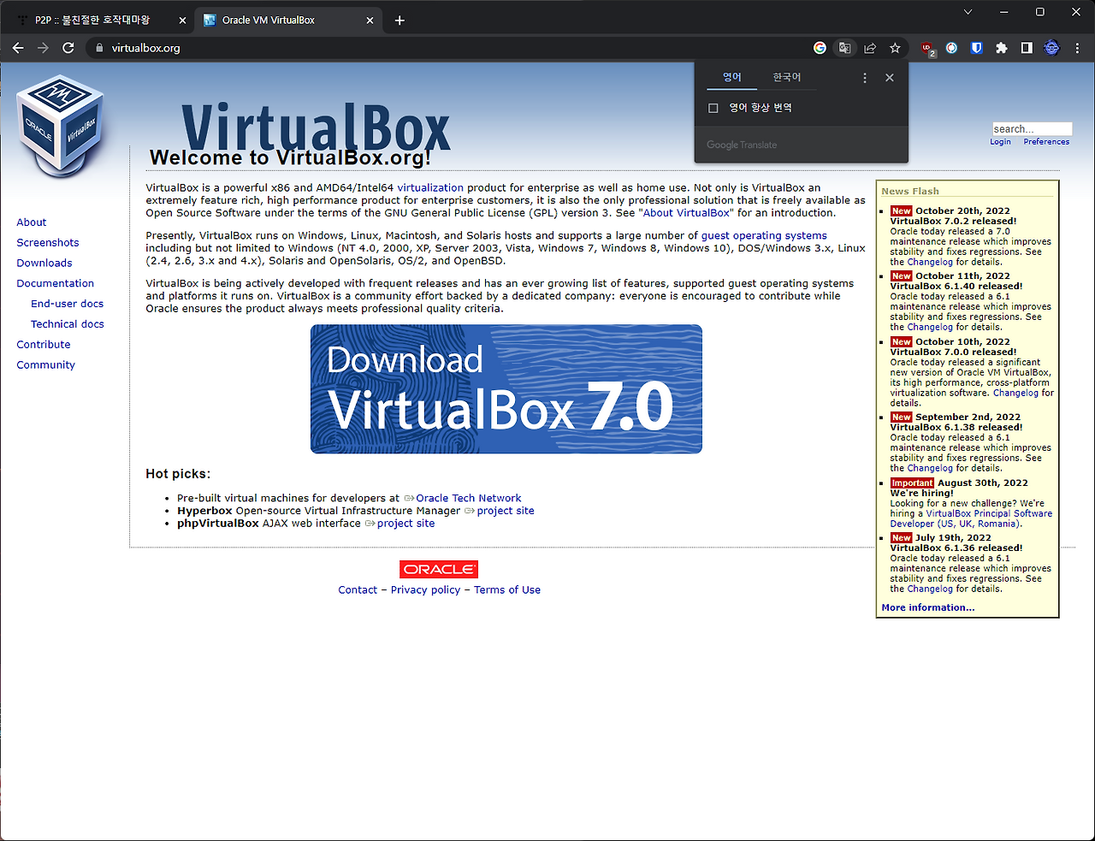Bookmark the page with the star icon
This screenshot has width=1095, height=841.
click(894, 48)
